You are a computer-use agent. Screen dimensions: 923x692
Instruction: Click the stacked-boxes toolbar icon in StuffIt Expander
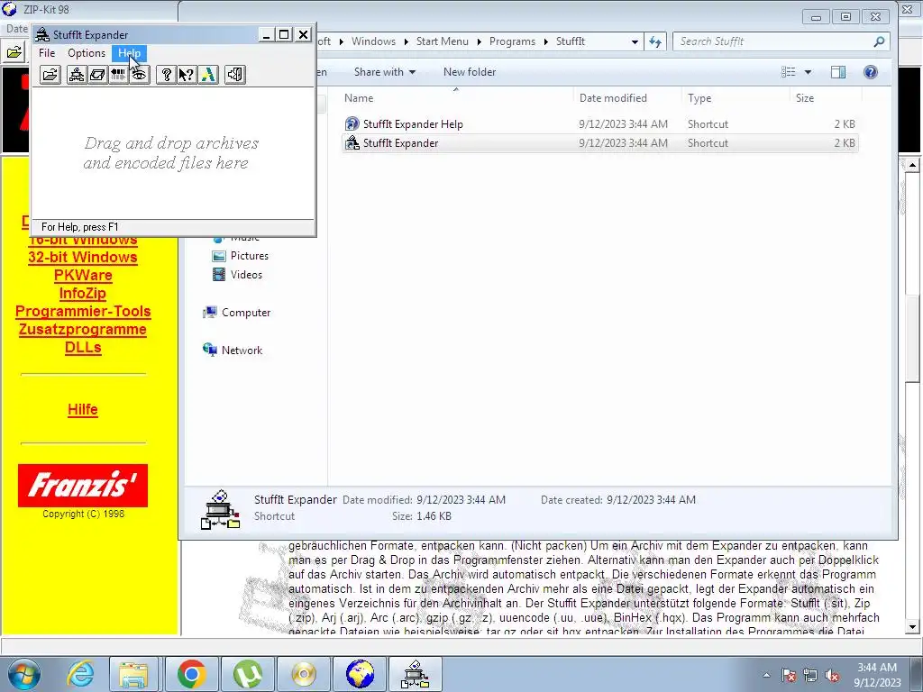97,75
